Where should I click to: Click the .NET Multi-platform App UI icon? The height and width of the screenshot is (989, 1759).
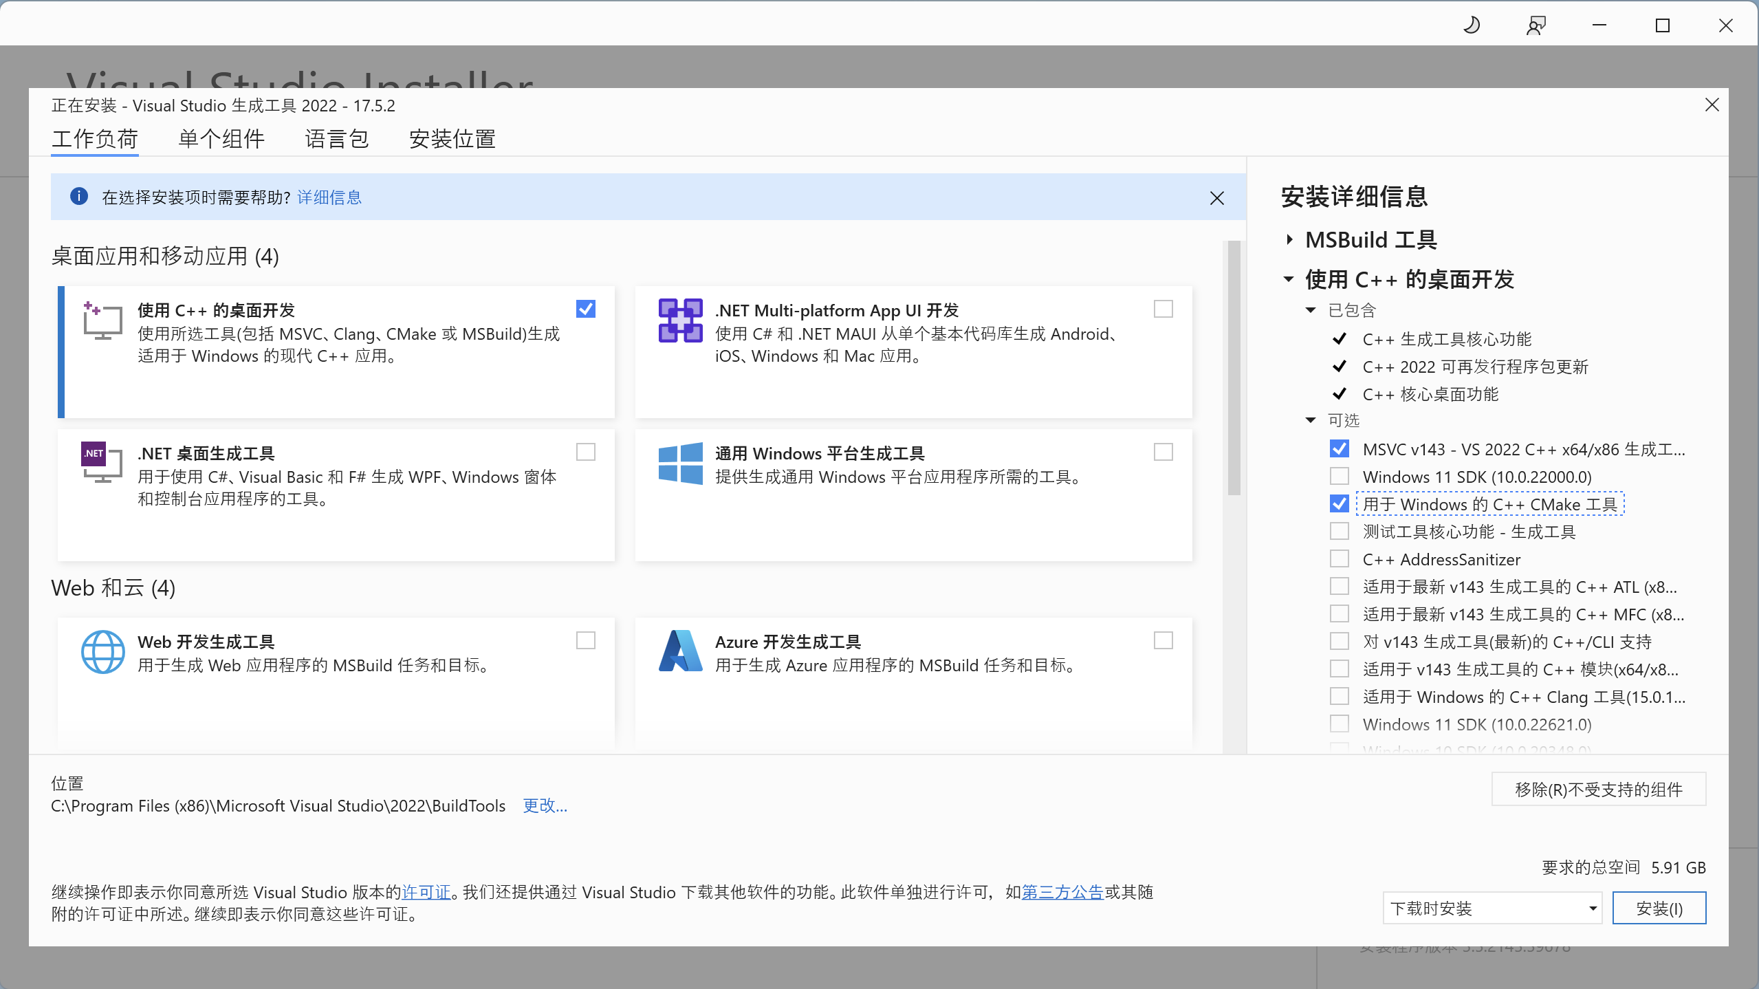tap(679, 320)
